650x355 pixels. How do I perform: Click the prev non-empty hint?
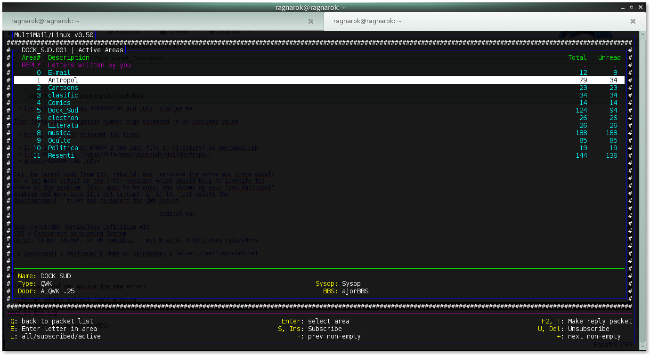329,337
